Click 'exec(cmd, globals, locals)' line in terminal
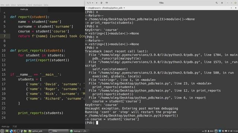238x133 pixels. point(116,76)
